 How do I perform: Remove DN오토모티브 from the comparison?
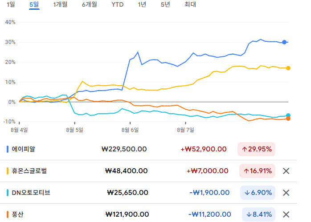(286, 193)
